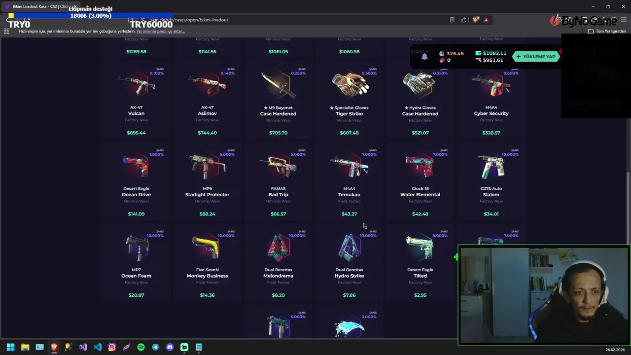
Task: Open the Dual Berettas Melondrama image
Action: coord(279,248)
